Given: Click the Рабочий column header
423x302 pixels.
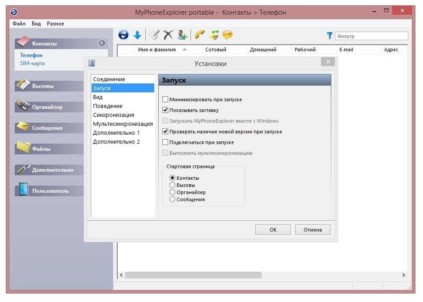Looking at the screenshot, I should 314,50.
